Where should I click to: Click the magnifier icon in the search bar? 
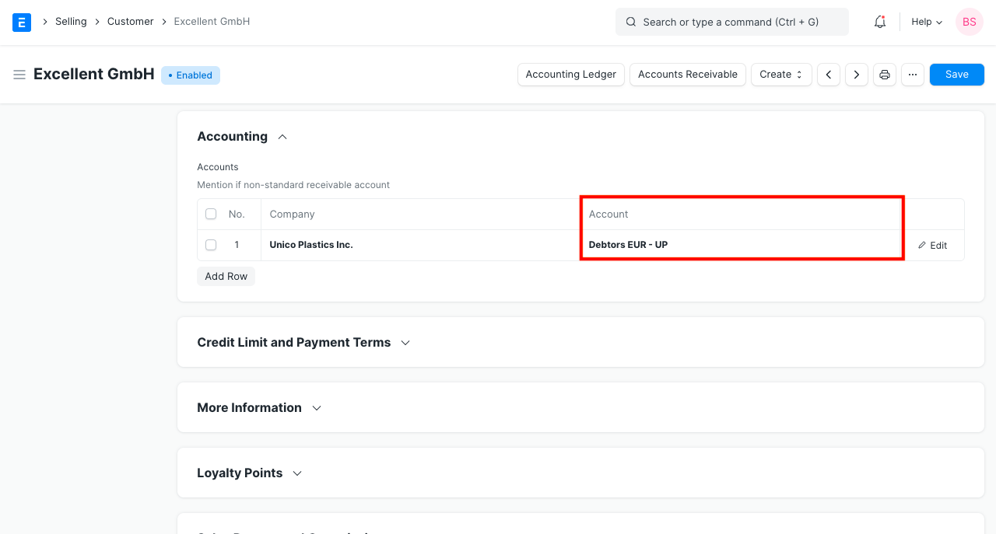pos(631,22)
